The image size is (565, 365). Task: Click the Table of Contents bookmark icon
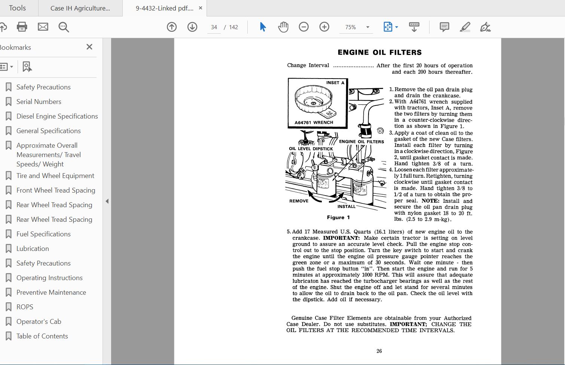tap(9, 336)
